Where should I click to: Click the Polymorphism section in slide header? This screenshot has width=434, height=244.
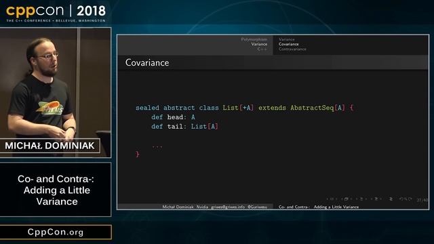[254, 39]
